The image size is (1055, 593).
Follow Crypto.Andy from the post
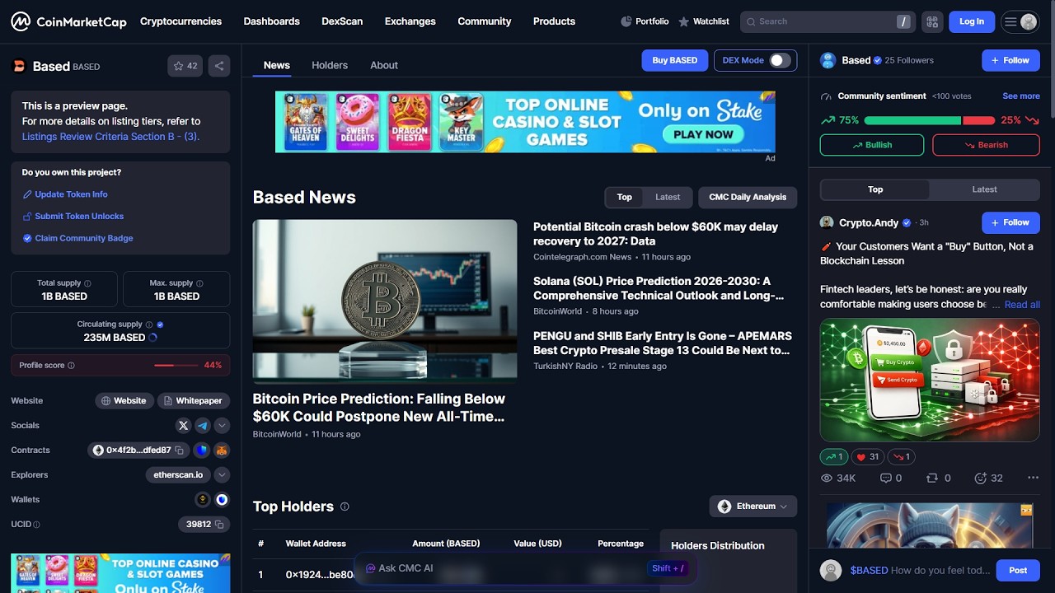1010,222
